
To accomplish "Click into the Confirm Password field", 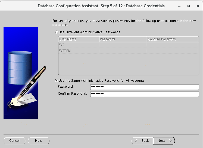I will [144, 94].
